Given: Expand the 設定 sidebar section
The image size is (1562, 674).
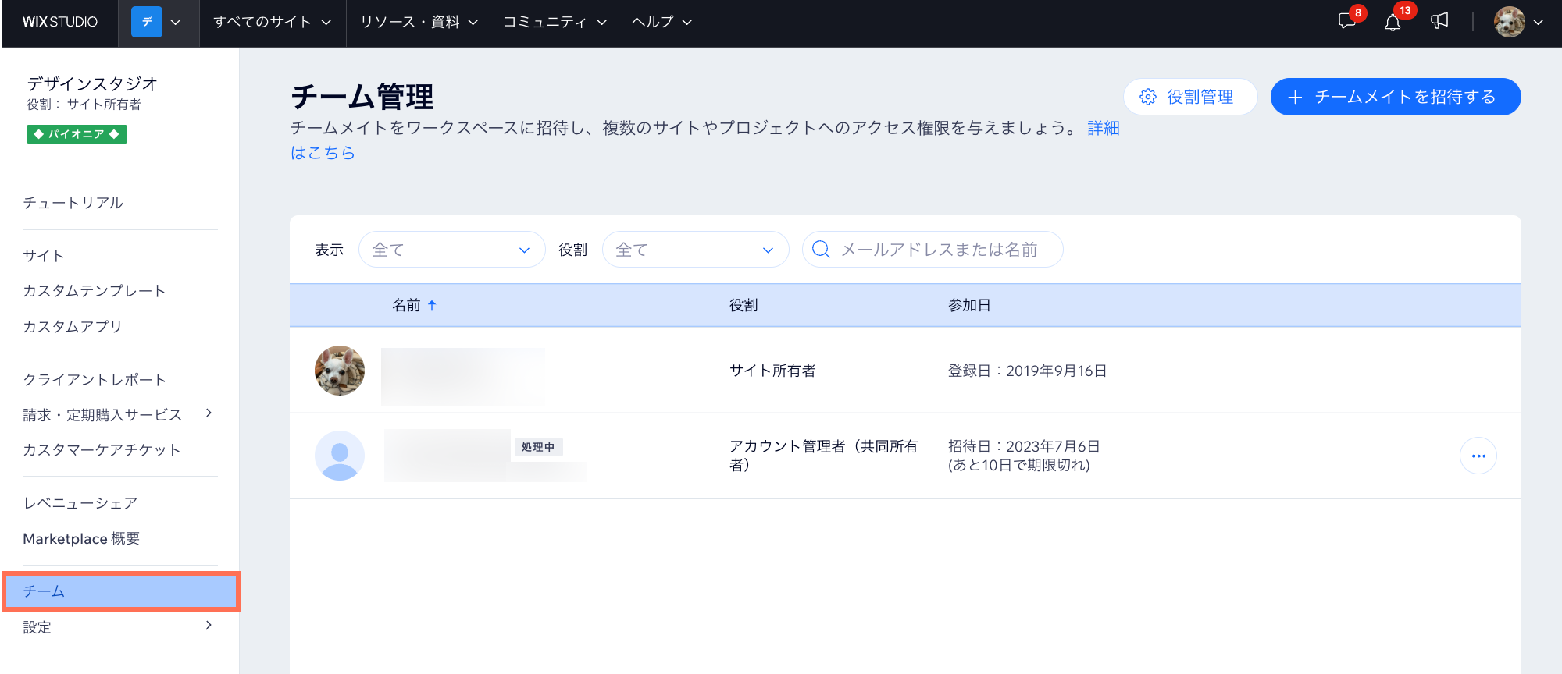Looking at the screenshot, I should click(x=208, y=626).
